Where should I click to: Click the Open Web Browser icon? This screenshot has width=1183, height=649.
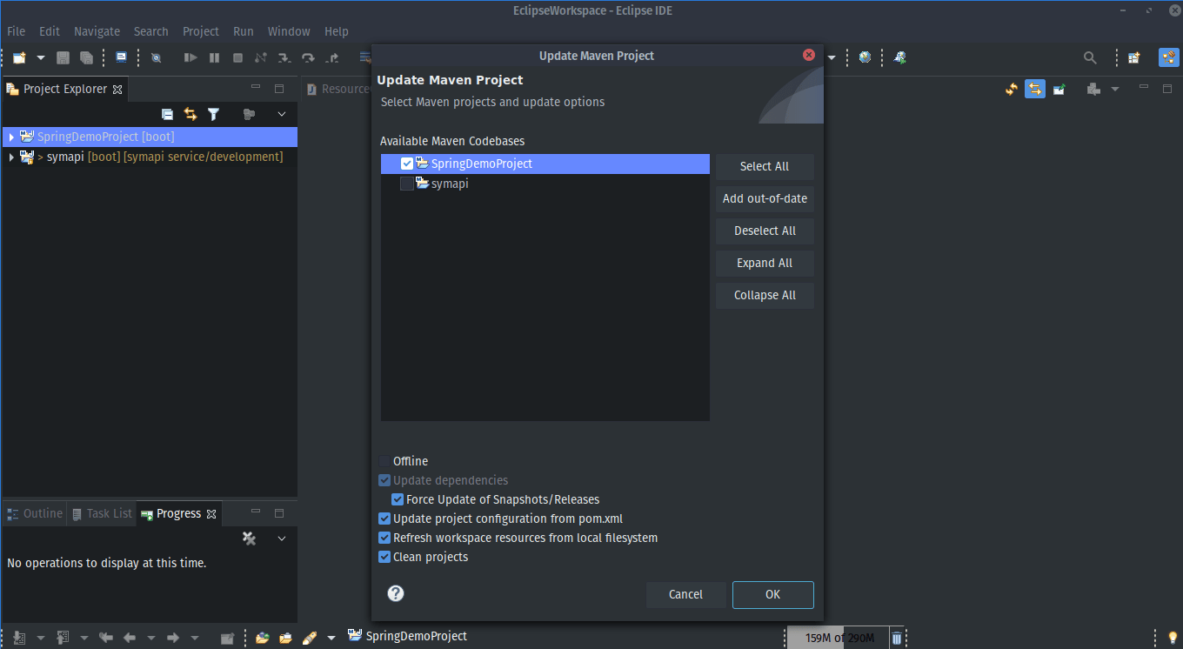[865, 57]
